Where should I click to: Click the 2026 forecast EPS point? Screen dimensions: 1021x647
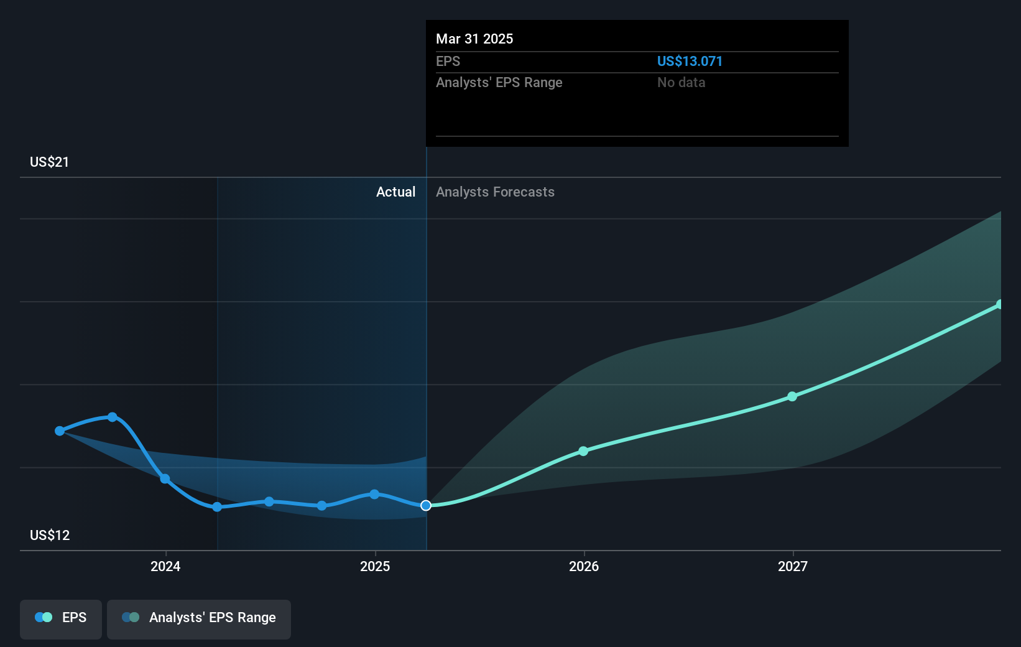[x=583, y=451]
